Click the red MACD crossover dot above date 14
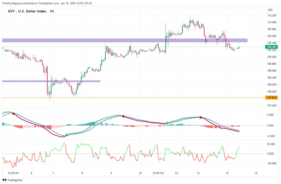Image resolution: width=281 pixels, height=184 pixels. (201, 117)
